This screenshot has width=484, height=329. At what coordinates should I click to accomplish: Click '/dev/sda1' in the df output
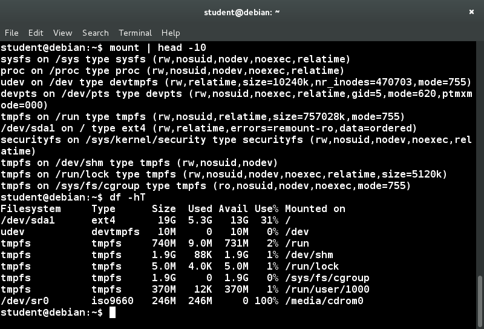tap(27, 220)
